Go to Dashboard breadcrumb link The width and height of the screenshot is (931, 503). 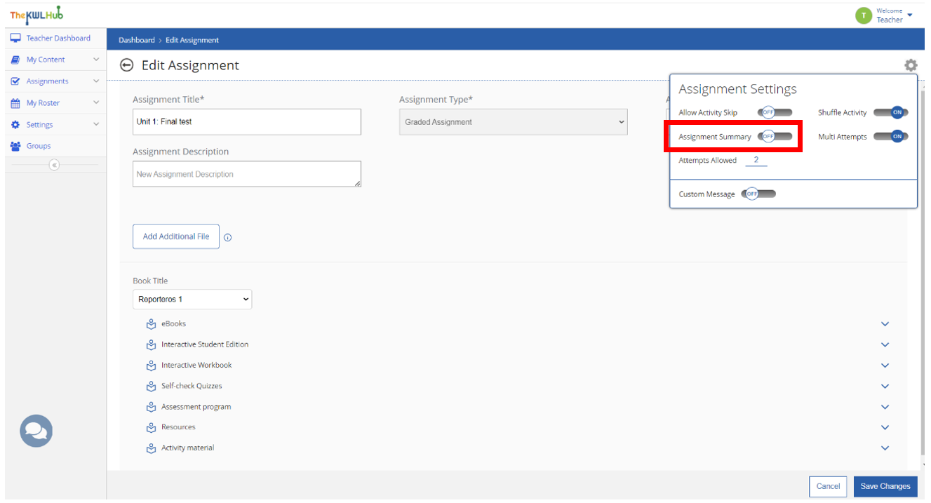[x=137, y=40]
